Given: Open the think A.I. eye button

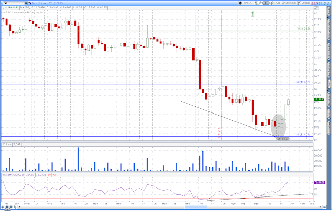Looking at the screenshot, I should (245, 3).
